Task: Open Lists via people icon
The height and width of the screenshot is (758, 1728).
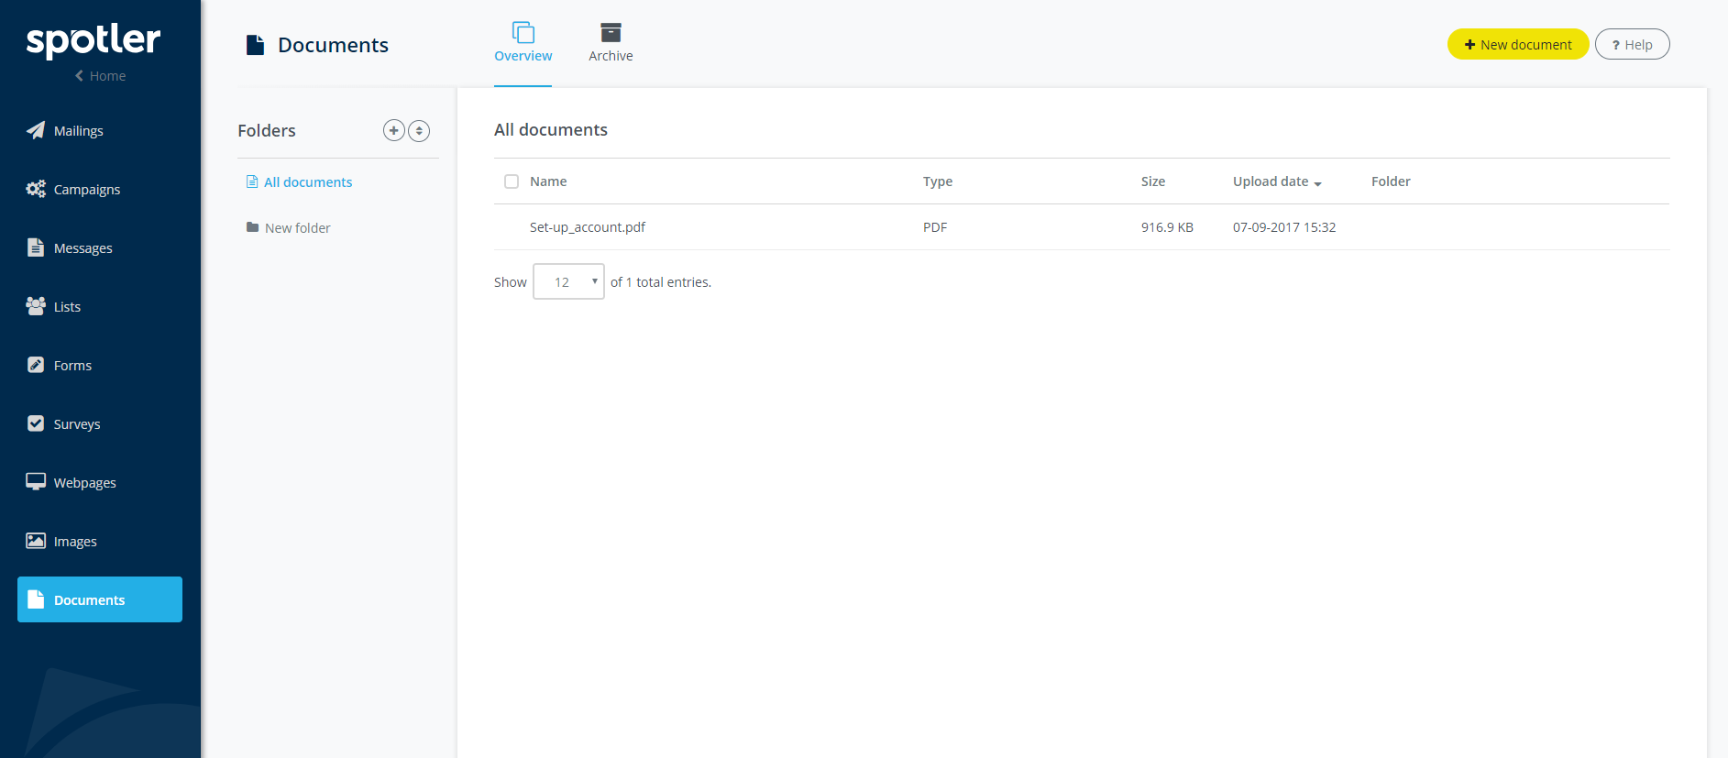Action: [x=36, y=306]
